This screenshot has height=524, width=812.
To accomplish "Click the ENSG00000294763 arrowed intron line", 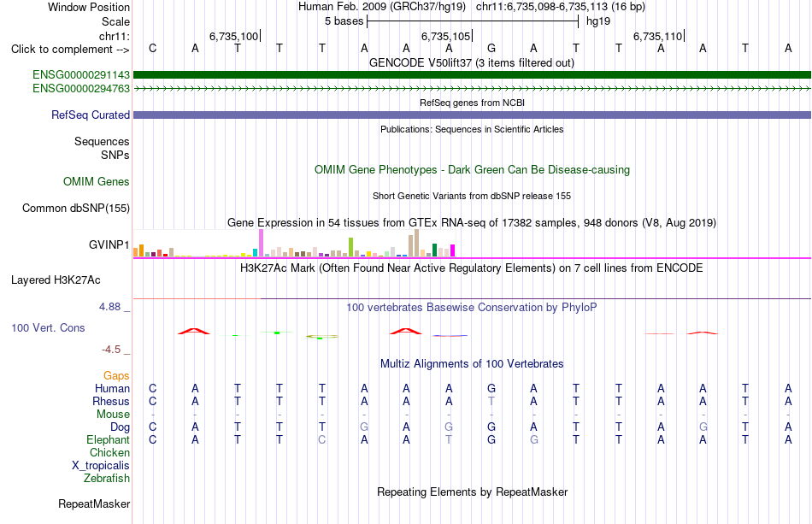I will (x=472, y=89).
